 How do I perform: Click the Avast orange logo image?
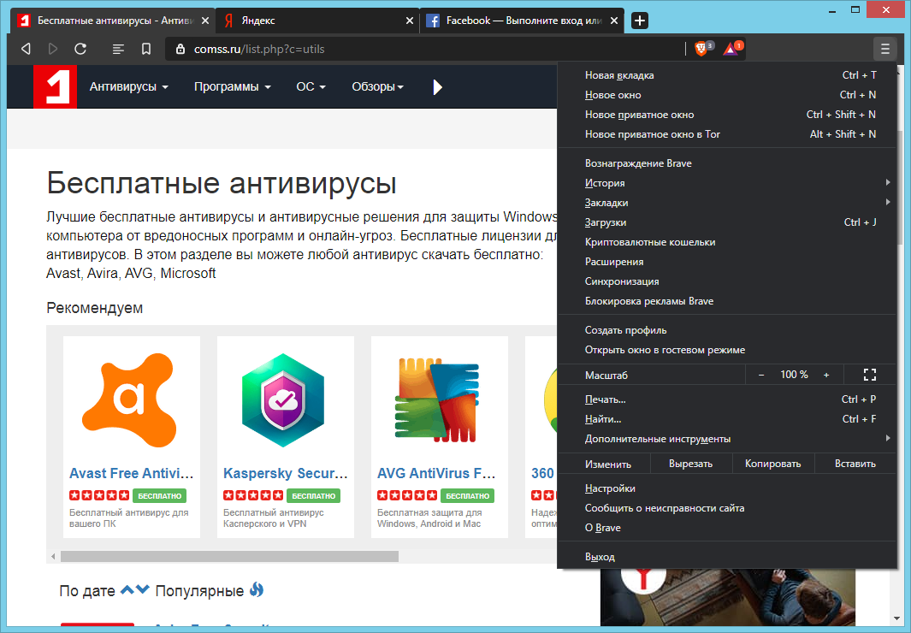tap(129, 400)
